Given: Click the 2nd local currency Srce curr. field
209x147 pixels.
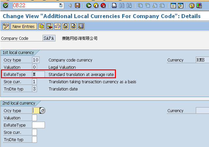Looking at the screenshot, I should click(34, 132).
